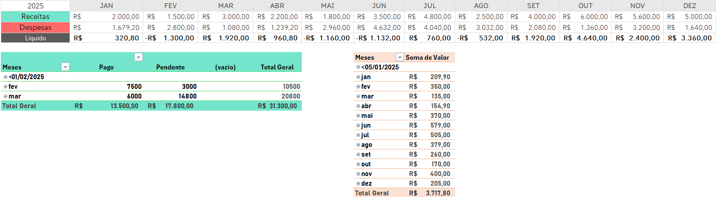716x197 pixels.
Task: Click the Total Geral value R$ 3.717,80
Action: pos(438,193)
